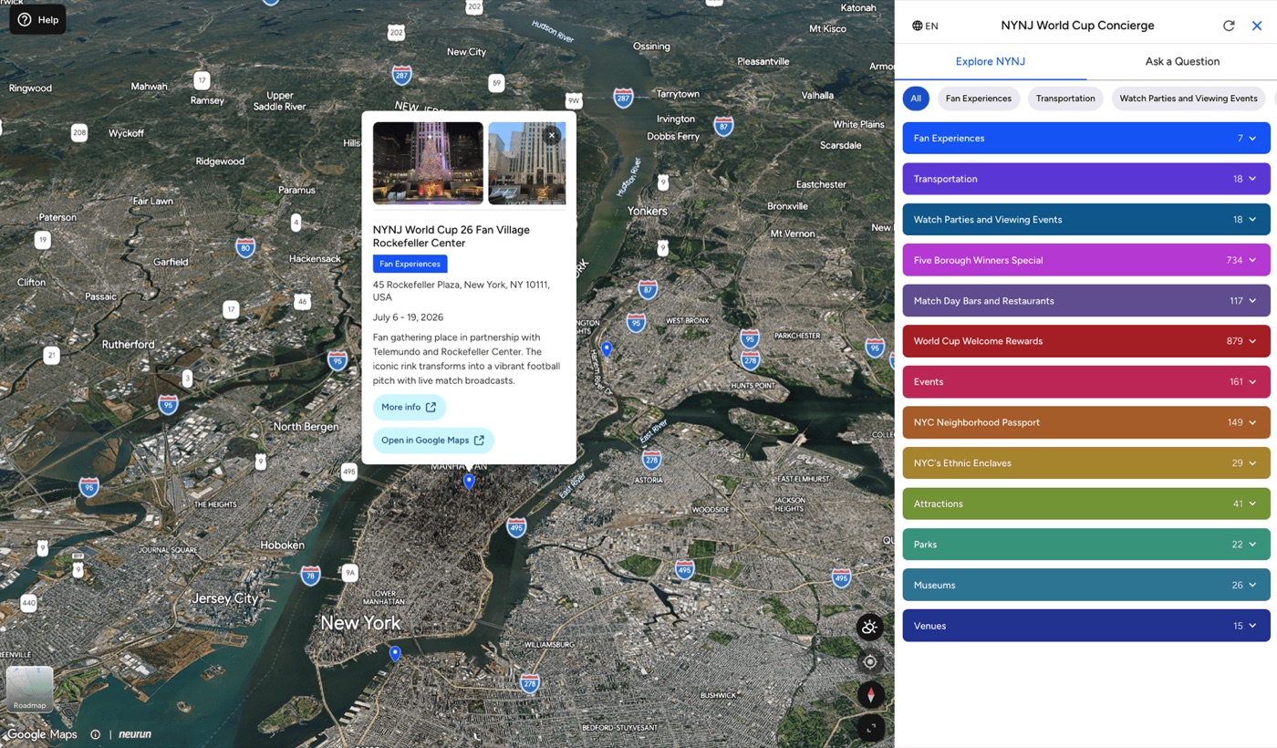Select the Transportation filter chip
The width and height of the screenshot is (1277, 748).
(x=1065, y=99)
